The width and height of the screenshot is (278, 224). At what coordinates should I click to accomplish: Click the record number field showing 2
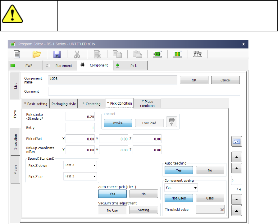(236, 181)
